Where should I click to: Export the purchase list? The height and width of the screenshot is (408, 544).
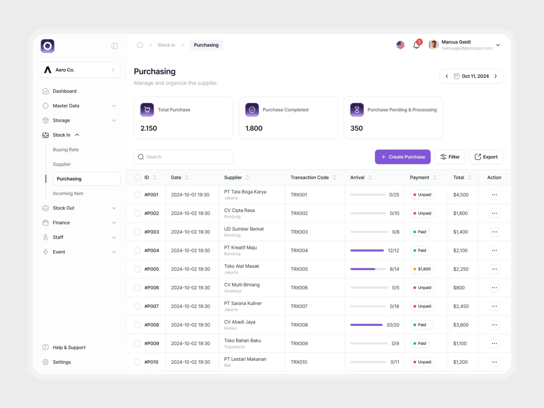tap(486, 157)
